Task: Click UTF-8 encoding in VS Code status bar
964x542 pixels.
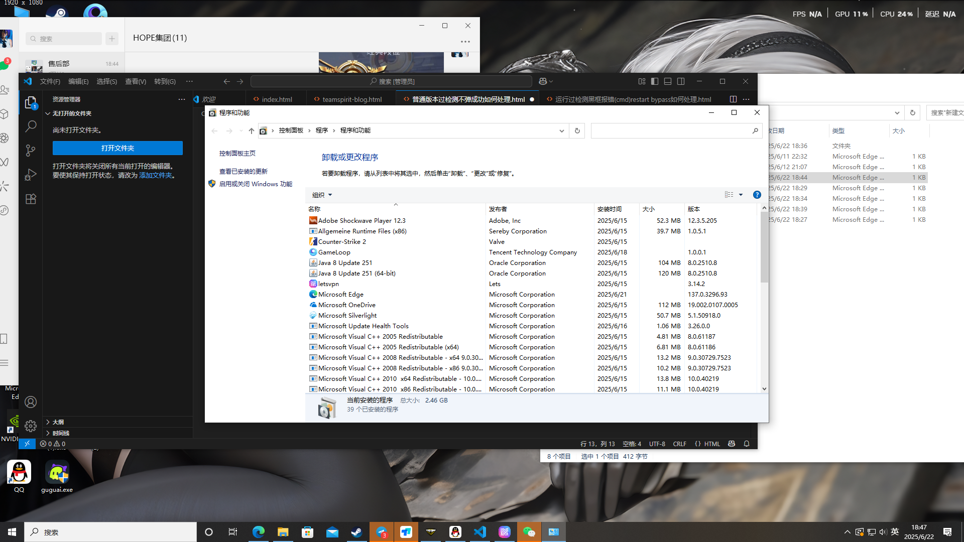Action: (657, 444)
